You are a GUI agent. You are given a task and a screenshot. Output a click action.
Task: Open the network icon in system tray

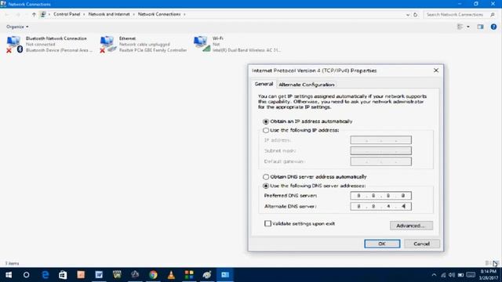tap(443, 275)
